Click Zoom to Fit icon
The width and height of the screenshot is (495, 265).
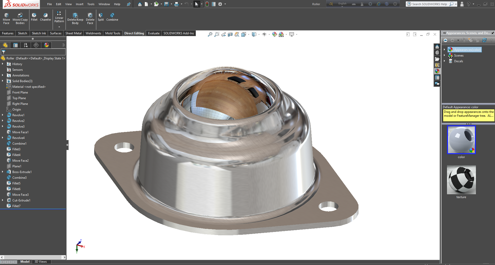210,34
